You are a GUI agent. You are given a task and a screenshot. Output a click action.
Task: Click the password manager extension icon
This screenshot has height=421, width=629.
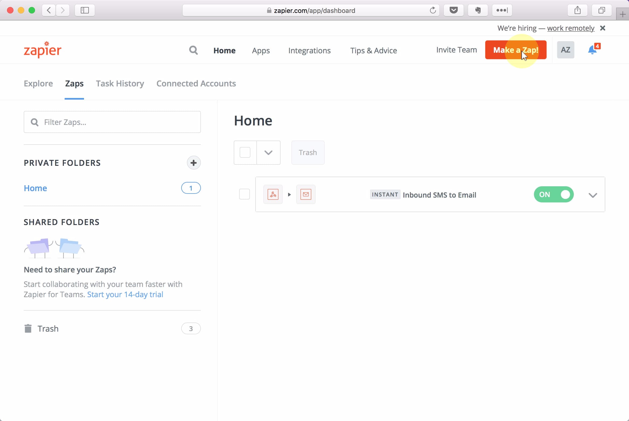click(502, 10)
